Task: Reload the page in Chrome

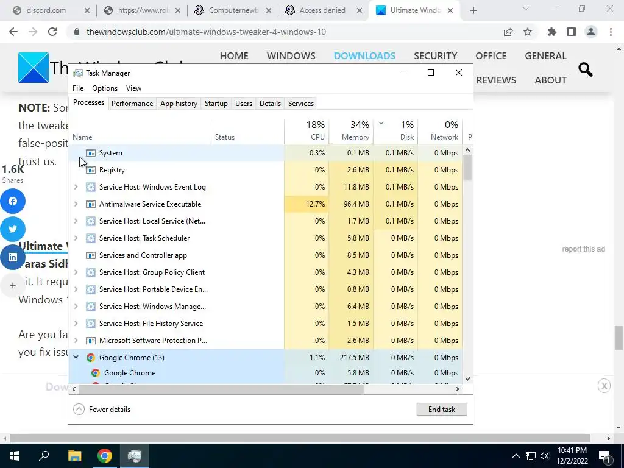Action: tap(52, 32)
